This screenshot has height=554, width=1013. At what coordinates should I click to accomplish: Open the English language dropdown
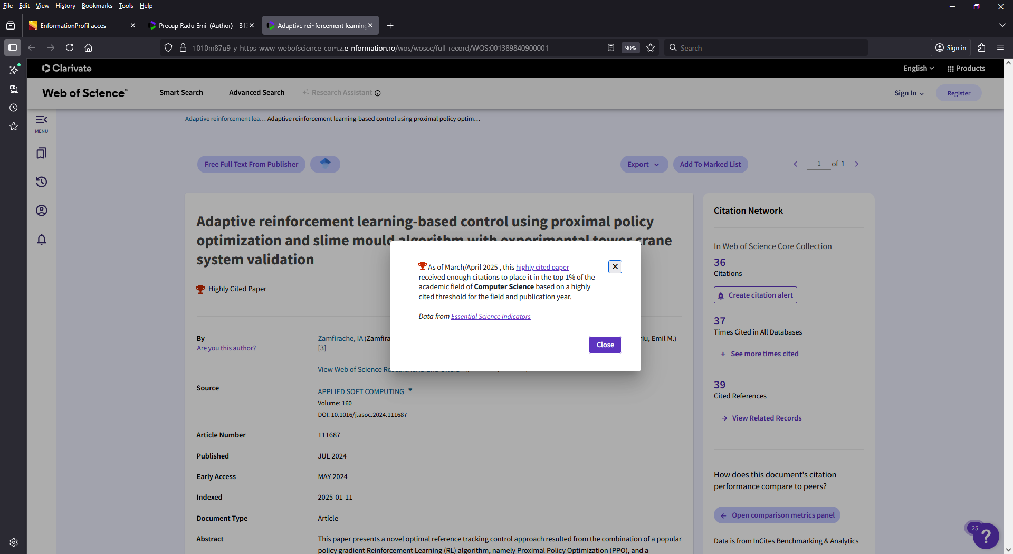(x=918, y=69)
